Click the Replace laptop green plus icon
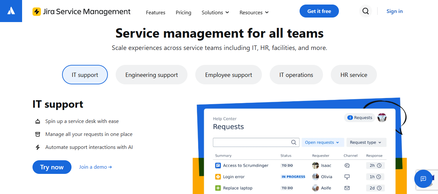 218,188
